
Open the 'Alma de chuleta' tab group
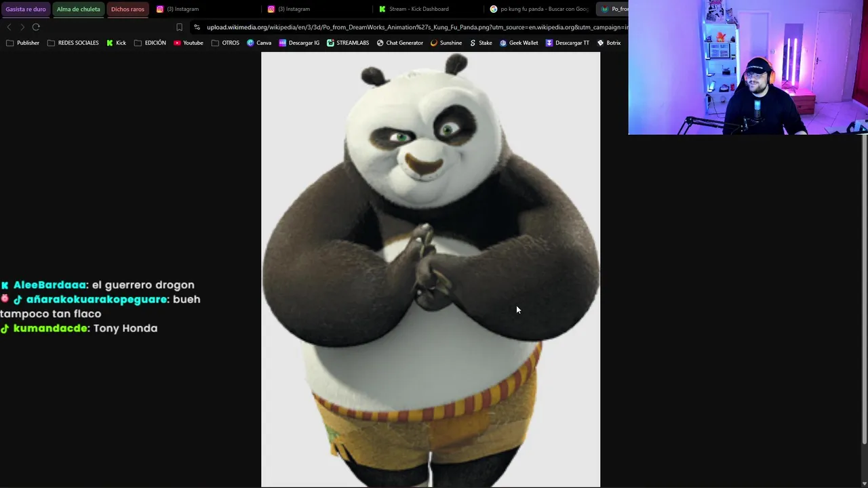(79, 9)
